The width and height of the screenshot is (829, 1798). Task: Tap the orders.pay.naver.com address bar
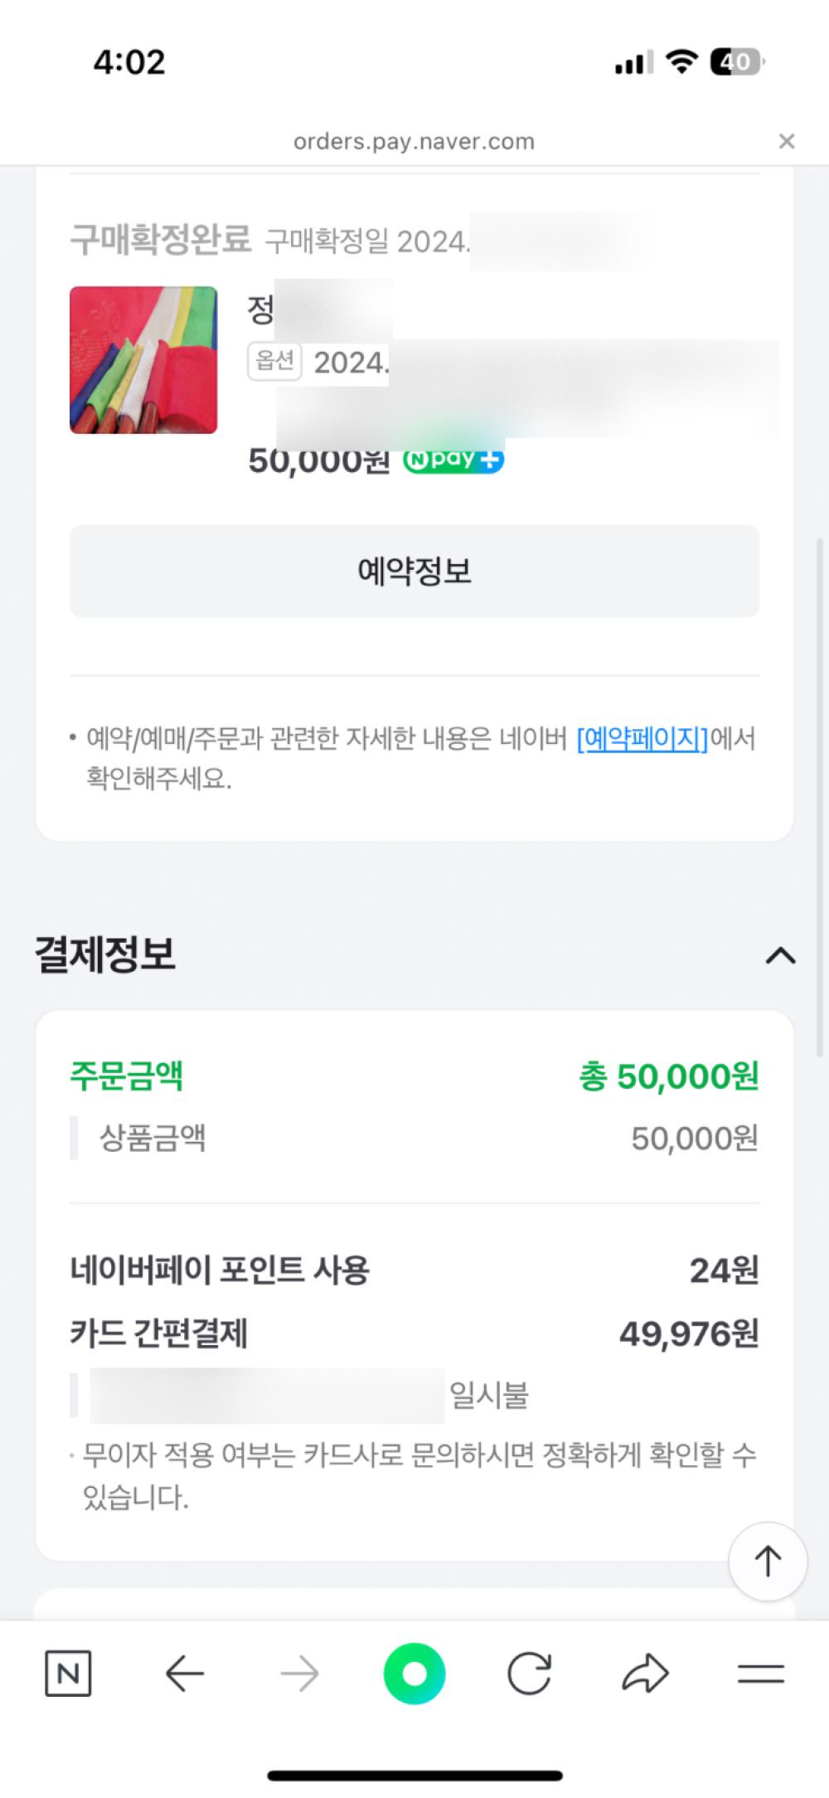[414, 142]
